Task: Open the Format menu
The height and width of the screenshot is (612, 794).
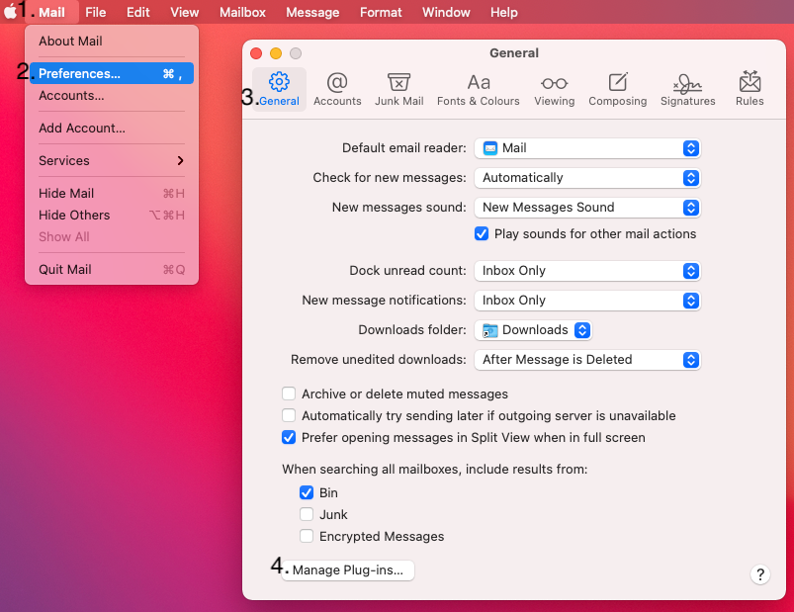Action: pyautogui.click(x=381, y=12)
